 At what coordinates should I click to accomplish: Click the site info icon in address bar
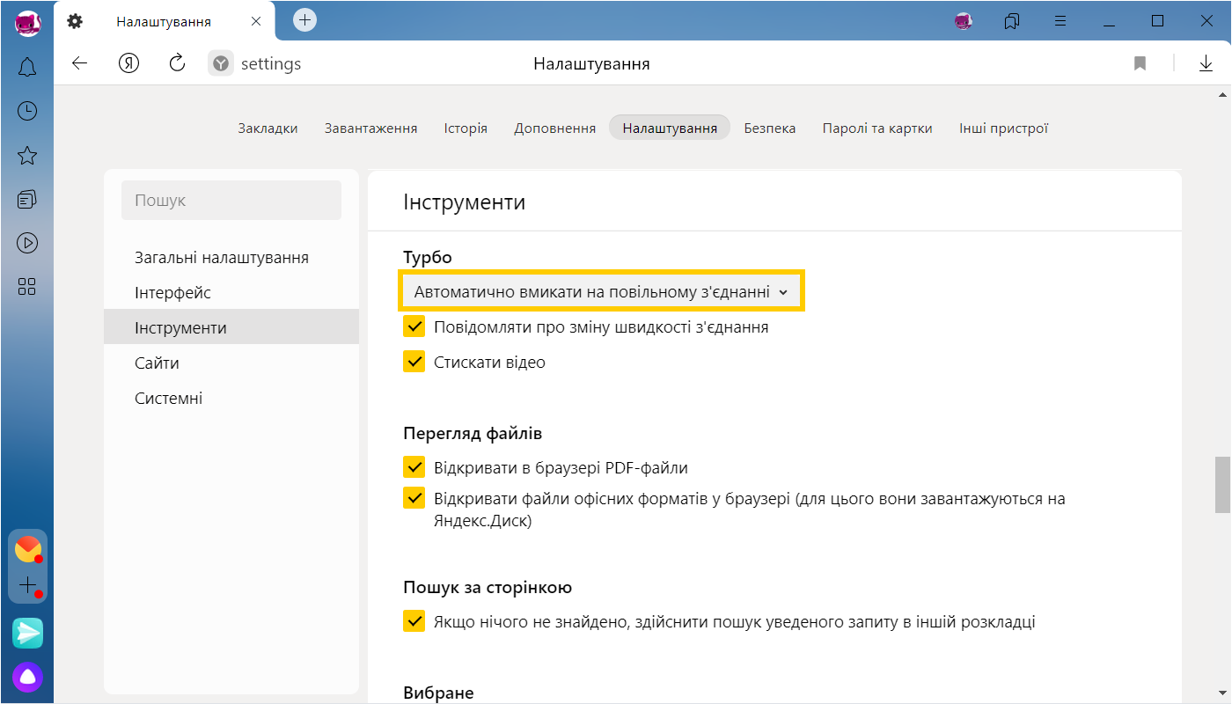click(221, 63)
